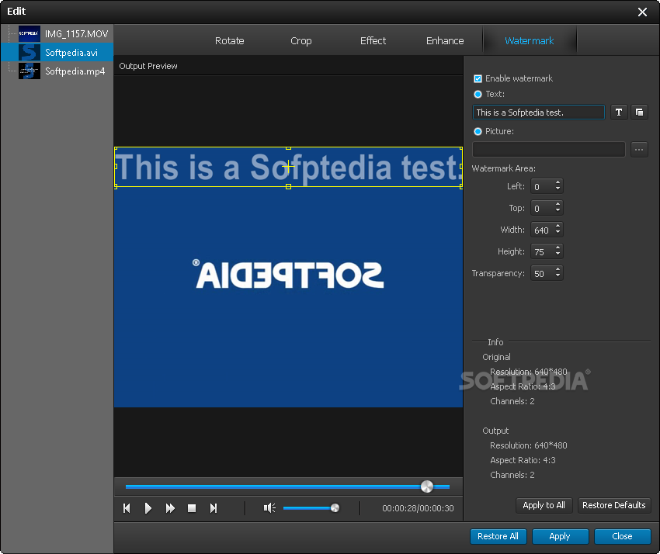Click the Restore All button
The image size is (660, 554).
point(498,536)
